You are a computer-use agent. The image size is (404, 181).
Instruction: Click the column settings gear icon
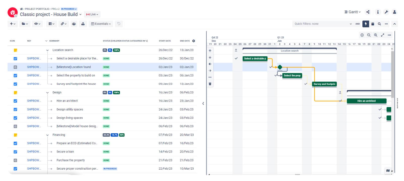click(x=194, y=41)
